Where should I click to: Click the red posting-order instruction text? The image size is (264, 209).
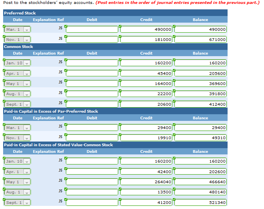coord(177,3)
